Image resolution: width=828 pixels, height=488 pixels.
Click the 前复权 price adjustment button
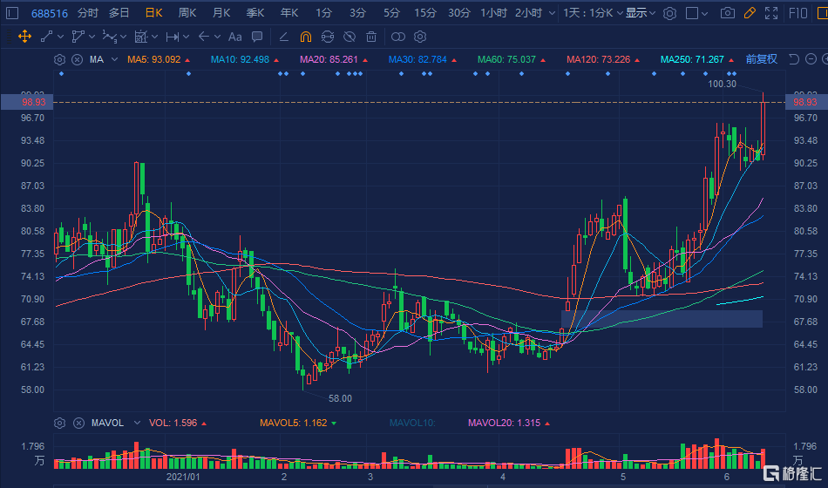[x=761, y=59]
